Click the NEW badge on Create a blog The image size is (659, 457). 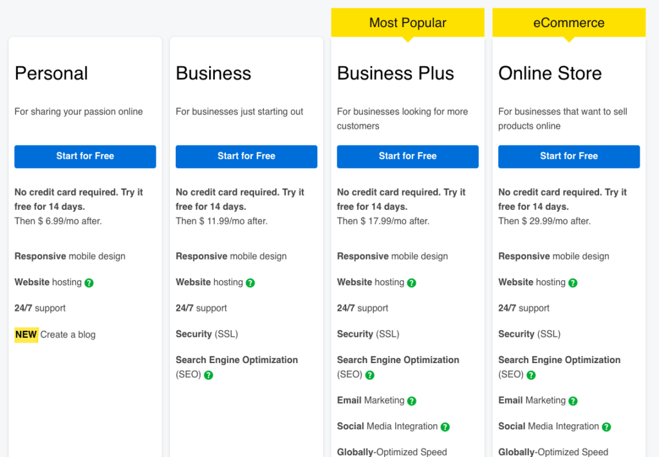click(26, 335)
